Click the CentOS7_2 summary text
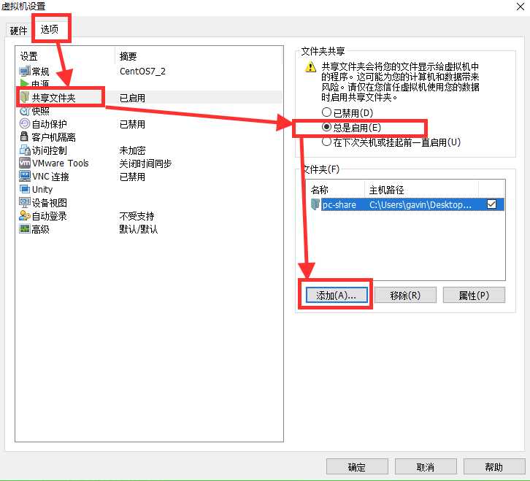 click(x=142, y=72)
